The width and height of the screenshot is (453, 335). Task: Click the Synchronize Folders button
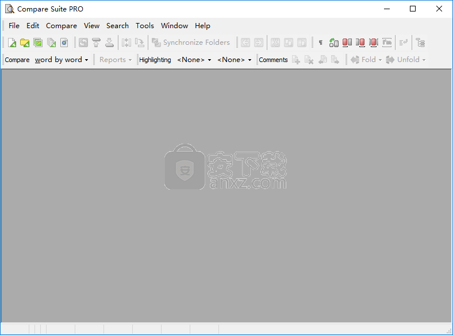click(191, 43)
